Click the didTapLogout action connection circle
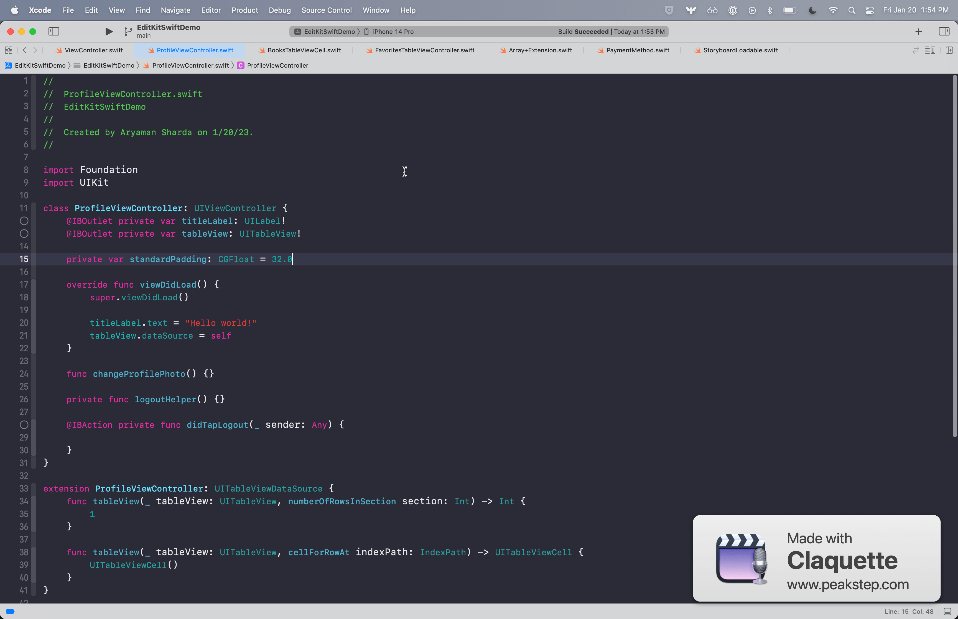 (24, 425)
